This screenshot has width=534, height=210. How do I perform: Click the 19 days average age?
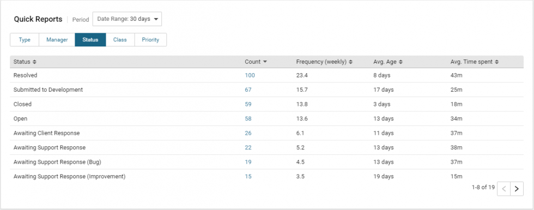[384, 177]
